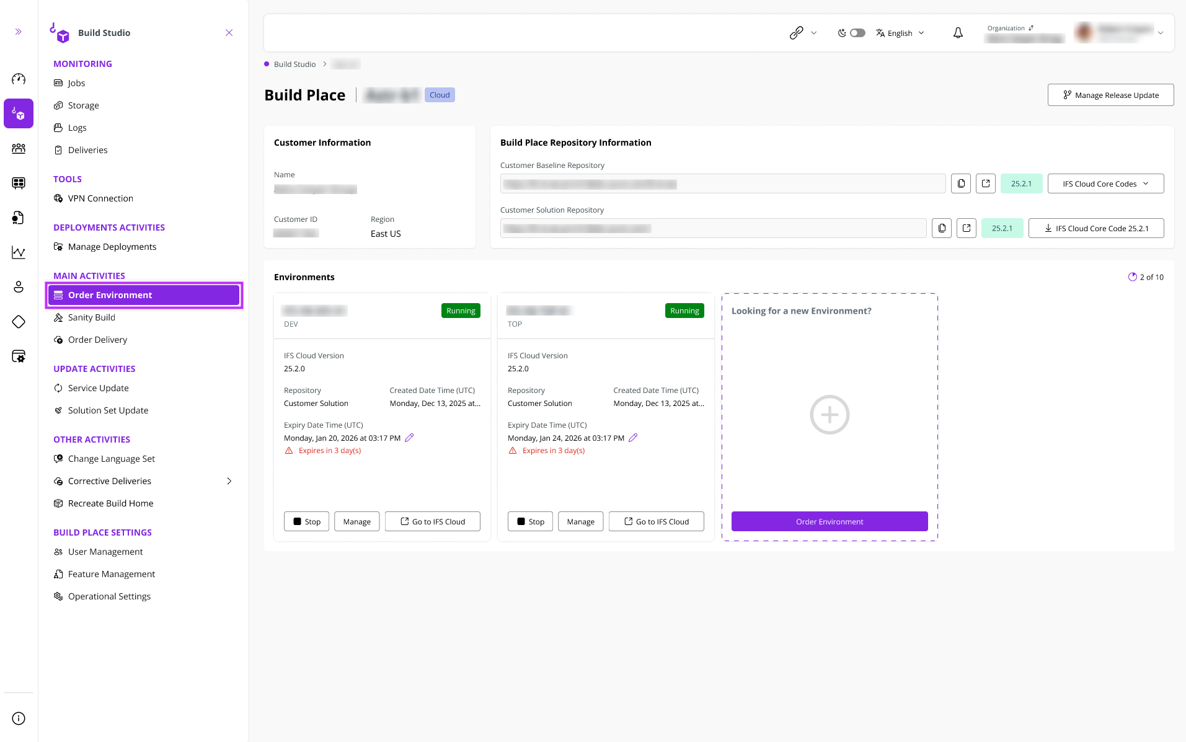Open Feature Management settings

point(111,574)
